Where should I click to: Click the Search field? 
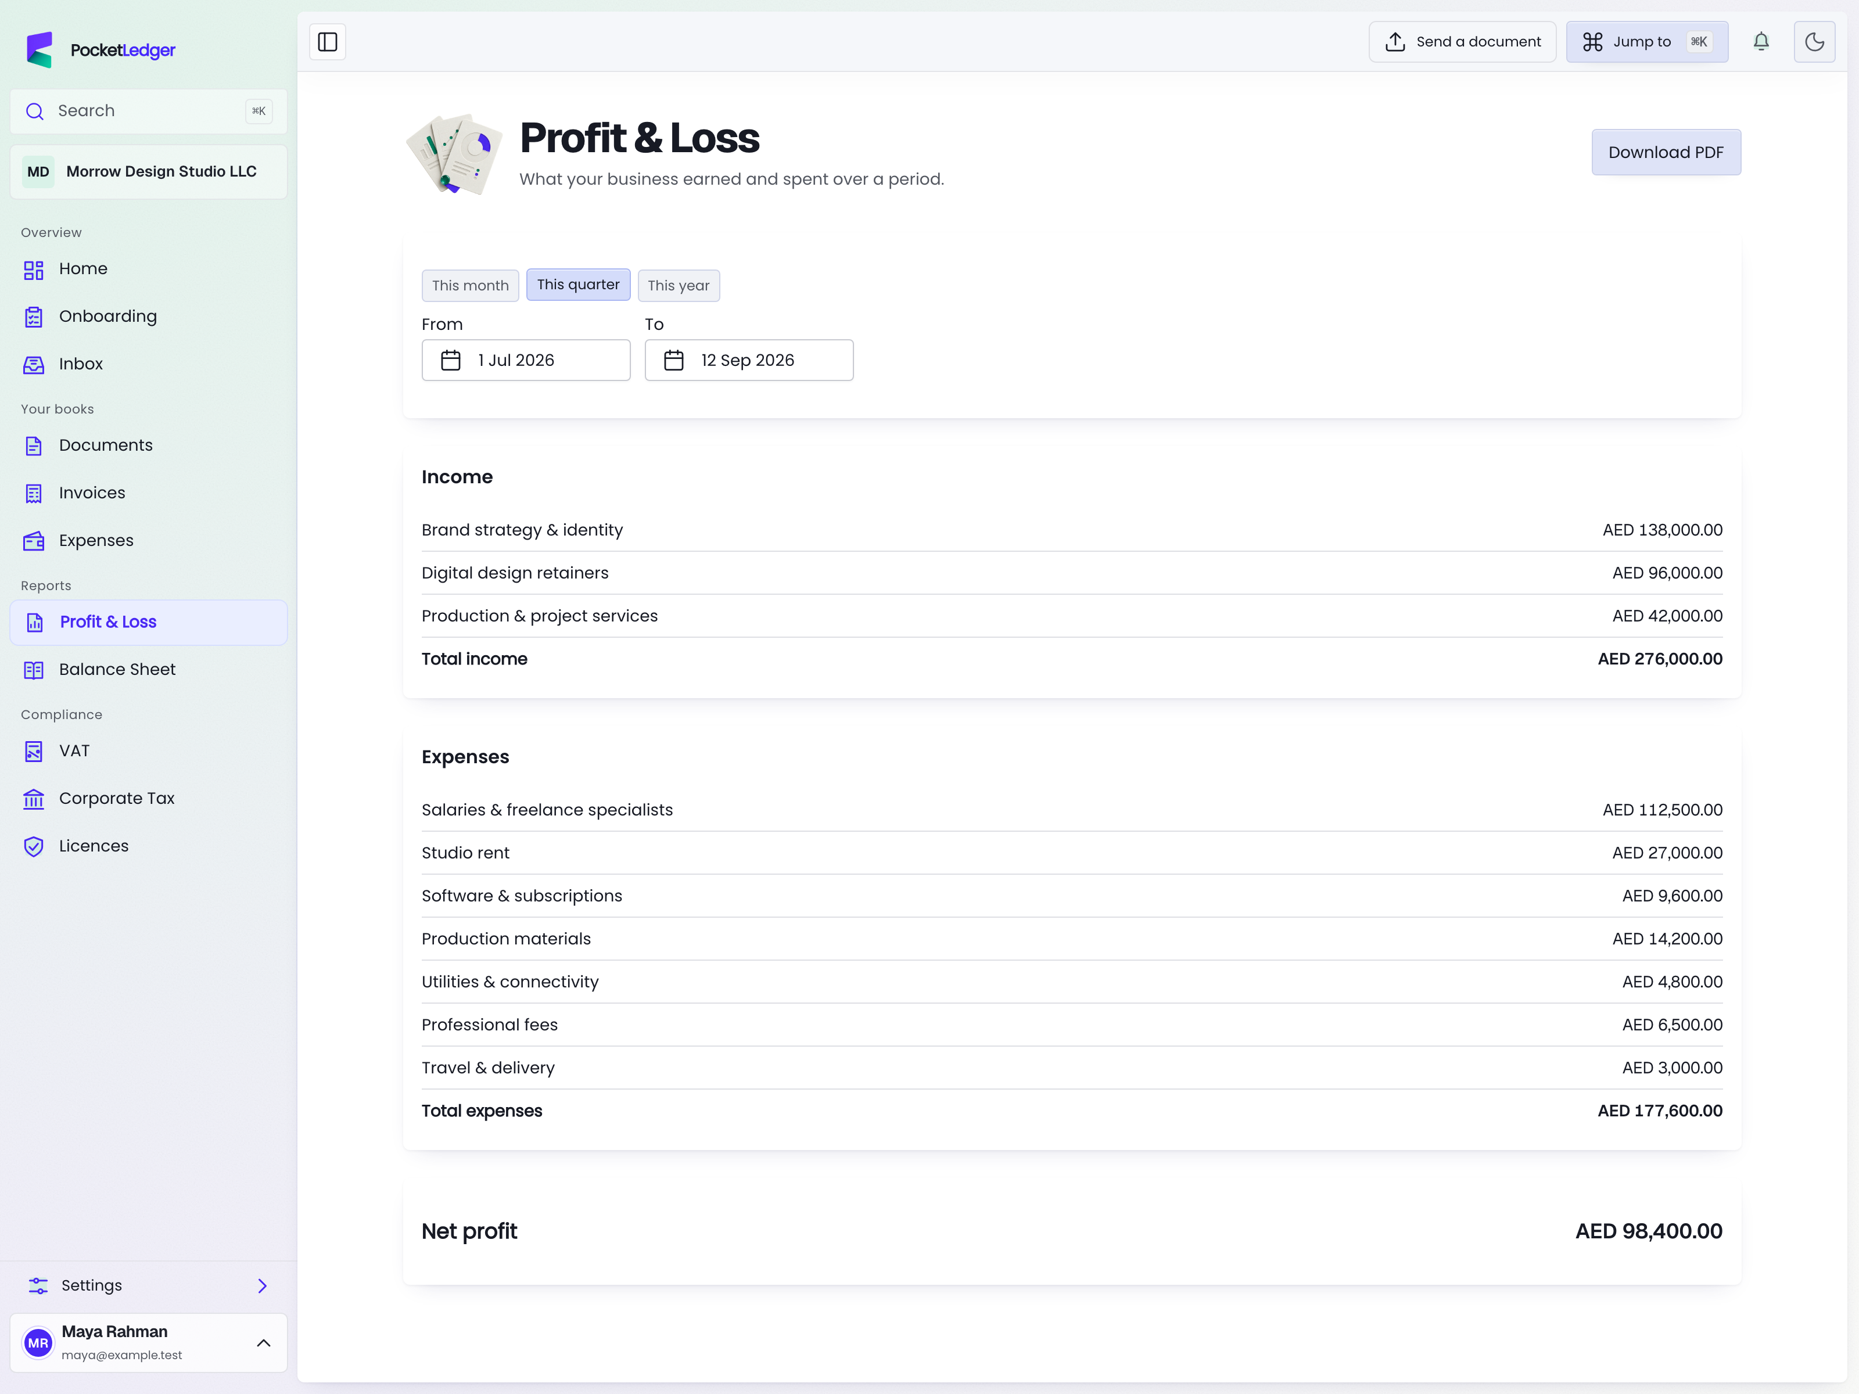point(149,111)
